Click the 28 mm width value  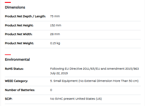[55, 34]
